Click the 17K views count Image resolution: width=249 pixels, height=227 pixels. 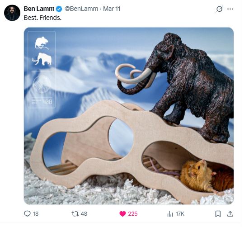(x=180, y=214)
